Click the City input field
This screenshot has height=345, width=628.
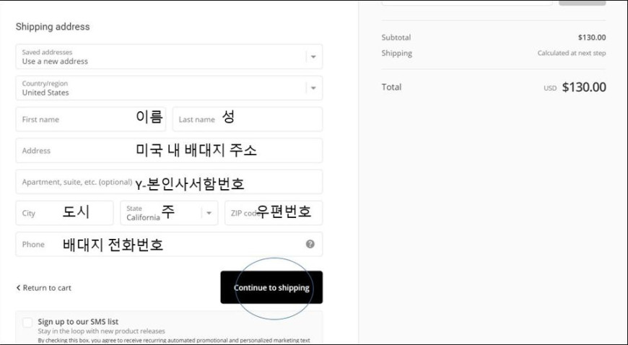(x=64, y=213)
